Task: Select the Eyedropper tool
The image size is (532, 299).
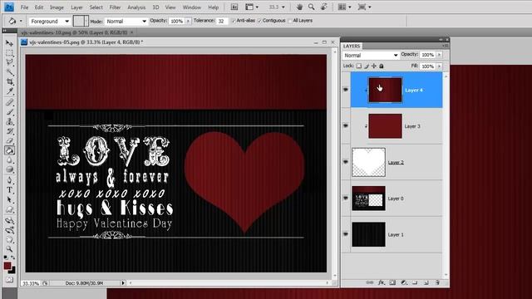Action: pos(9,91)
